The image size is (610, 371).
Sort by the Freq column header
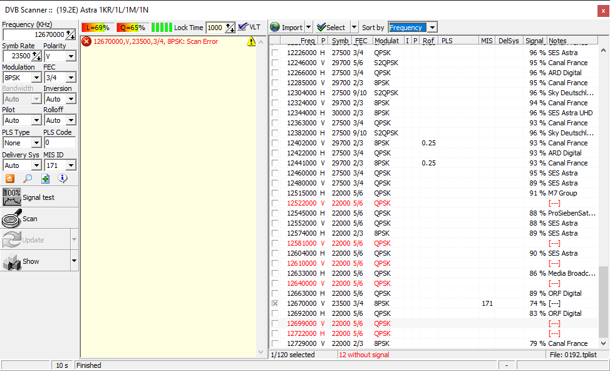(x=299, y=41)
